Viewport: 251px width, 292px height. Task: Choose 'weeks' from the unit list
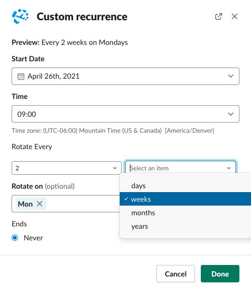[x=185, y=199]
